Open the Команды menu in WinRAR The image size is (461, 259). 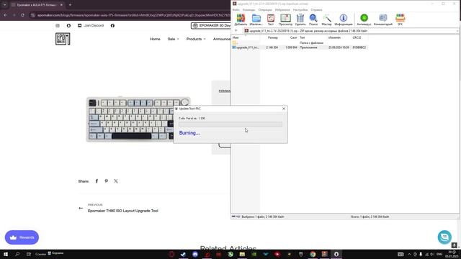click(x=249, y=9)
